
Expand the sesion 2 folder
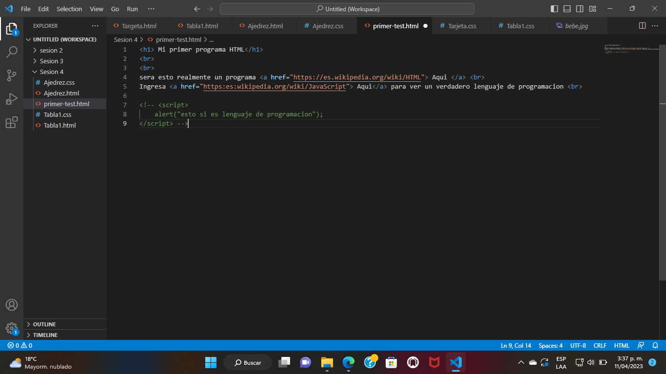pos(65,50)
